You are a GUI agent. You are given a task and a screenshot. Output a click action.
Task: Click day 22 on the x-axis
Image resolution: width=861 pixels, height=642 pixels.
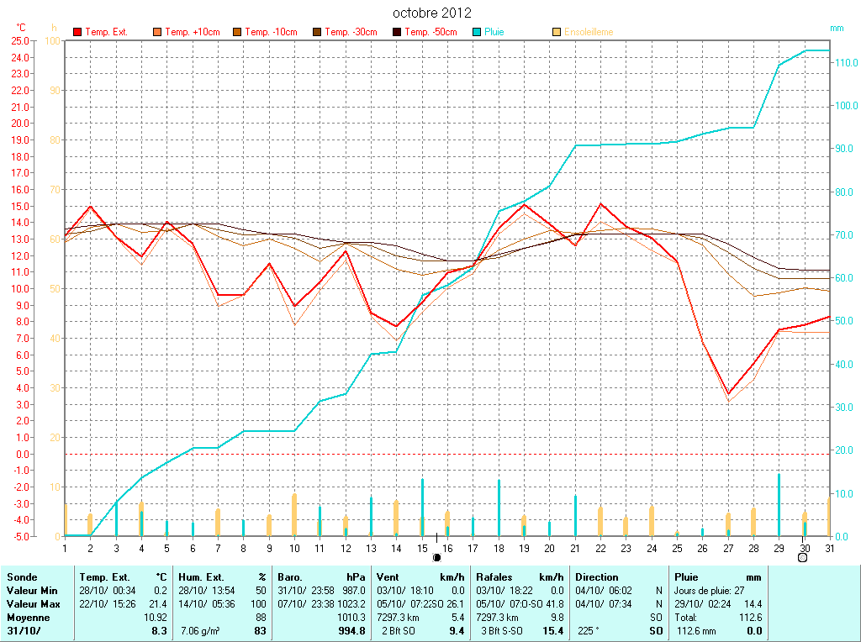click(x=600, y=548)
